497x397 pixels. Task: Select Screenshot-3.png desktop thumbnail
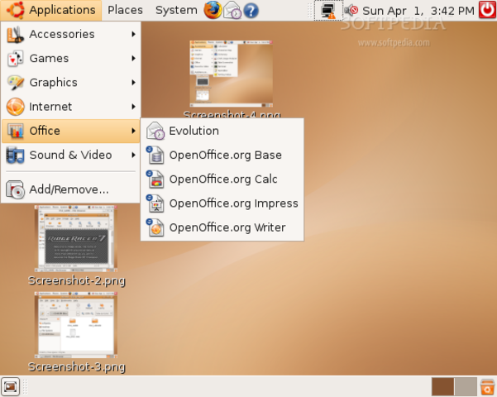pos(76,325)
